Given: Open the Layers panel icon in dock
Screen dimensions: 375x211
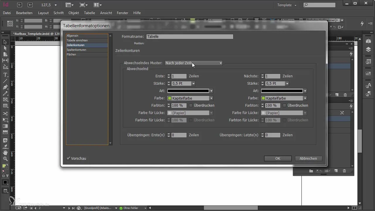Looking at the screenshot, I should tap(368, 49).
